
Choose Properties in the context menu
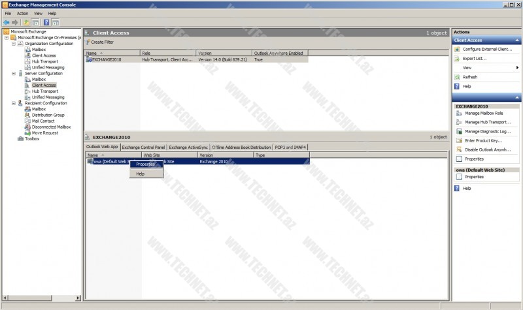tap(146, 164)
